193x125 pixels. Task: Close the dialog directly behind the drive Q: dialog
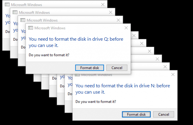[118, 20]
